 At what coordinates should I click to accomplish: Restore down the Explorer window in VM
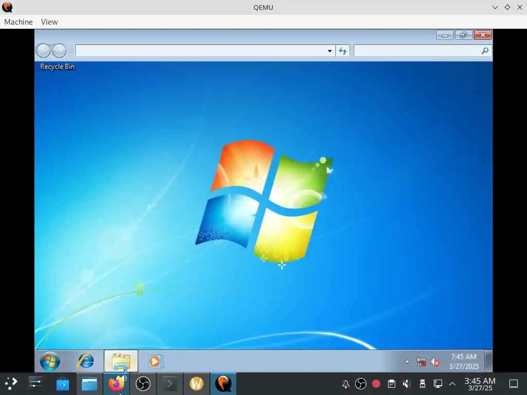point(464,35)
